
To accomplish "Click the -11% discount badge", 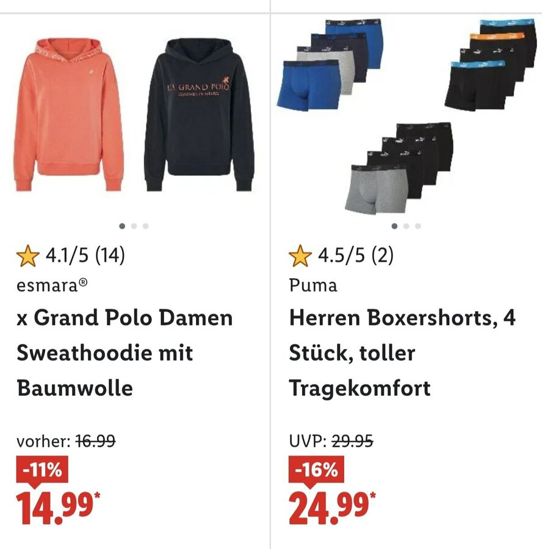I will 42,470.
